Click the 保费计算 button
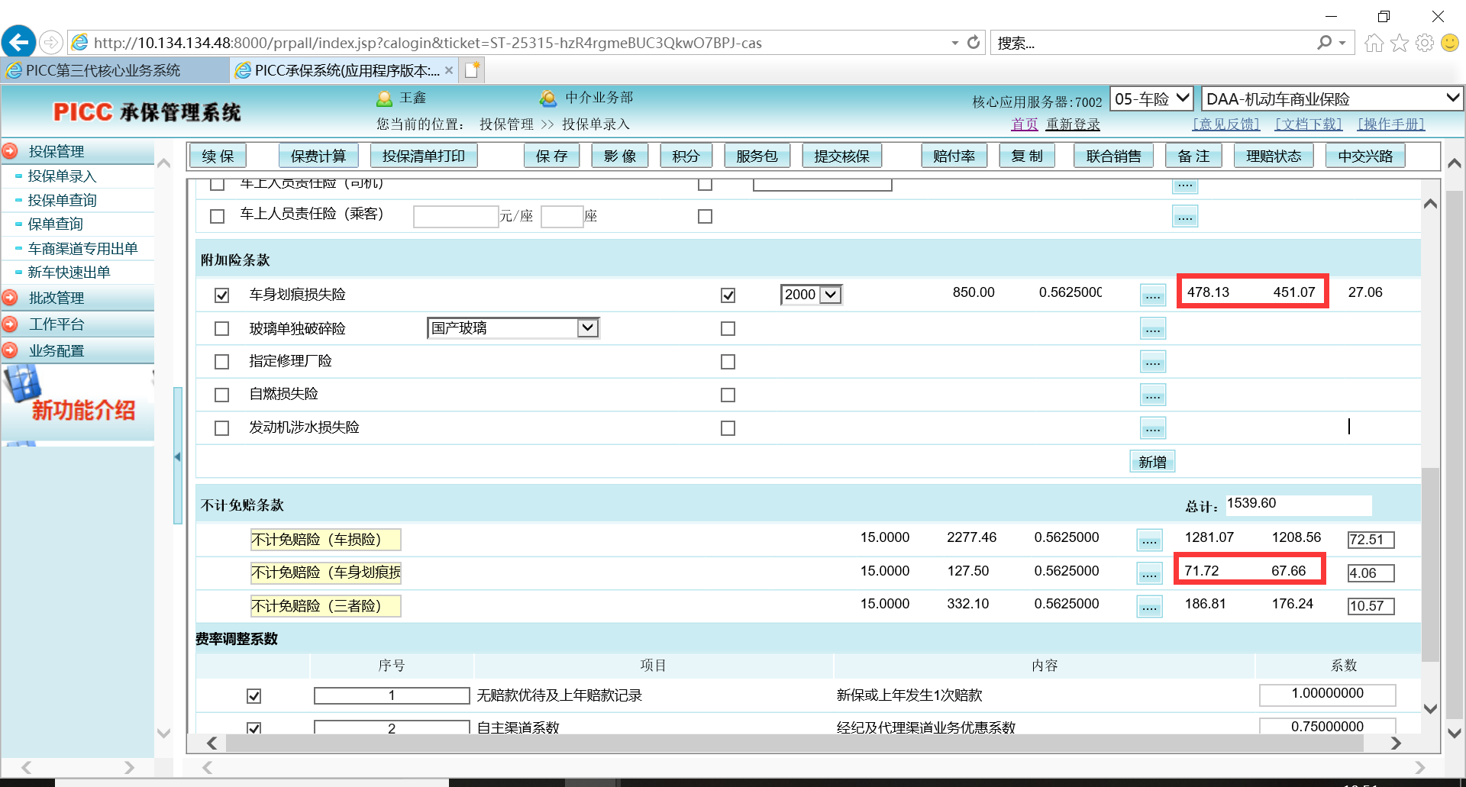This screenshot has height=787, width=1466. click(x=318, y=156)
